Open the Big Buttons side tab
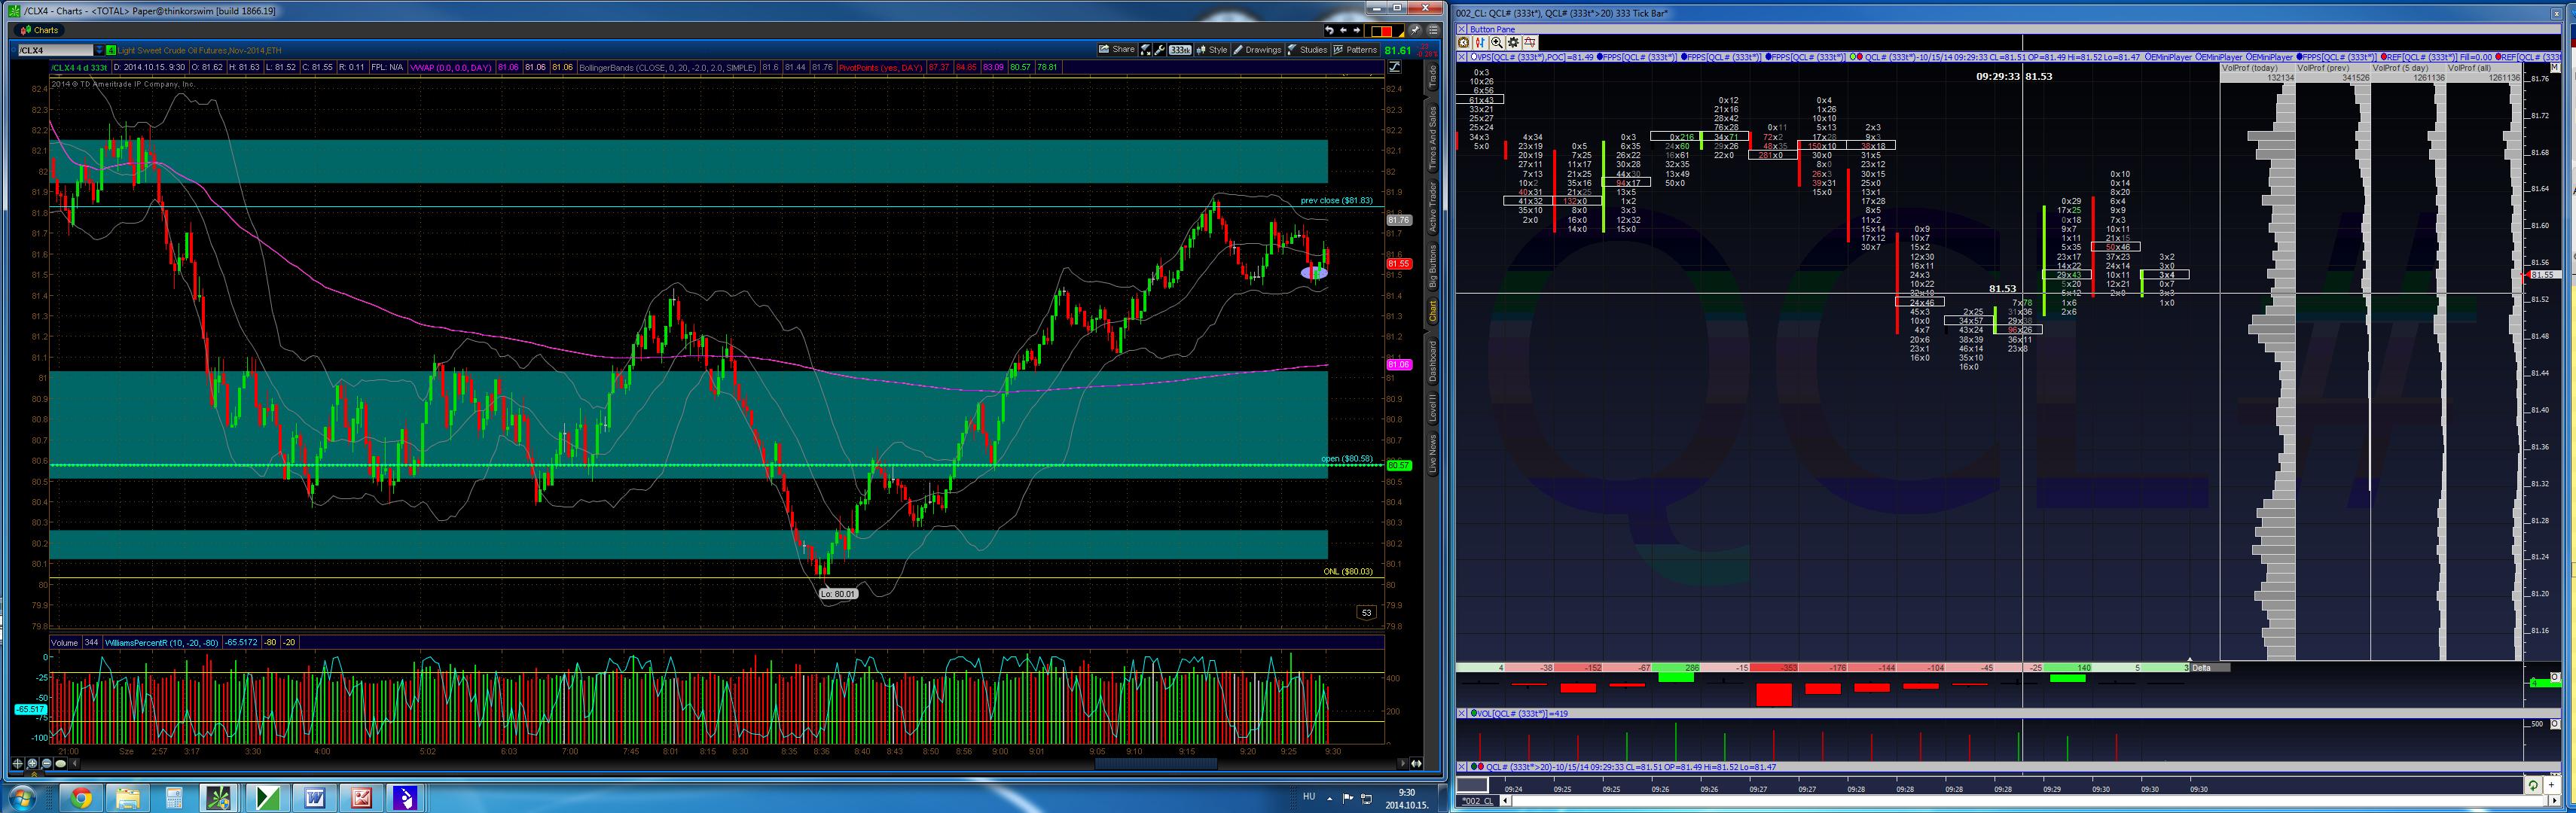 (x=1432, y=268)
